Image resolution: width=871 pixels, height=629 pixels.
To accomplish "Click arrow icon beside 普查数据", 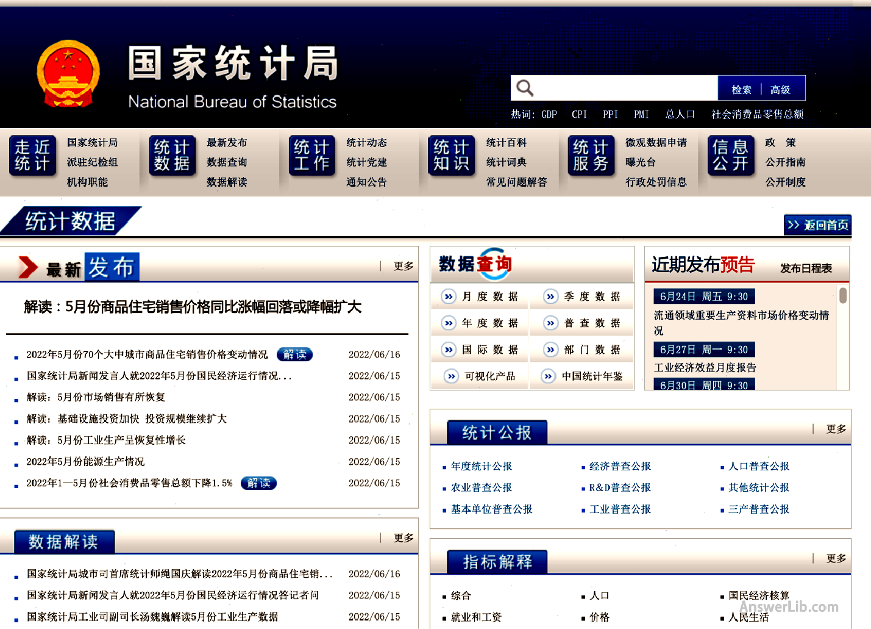I will 550,323.
